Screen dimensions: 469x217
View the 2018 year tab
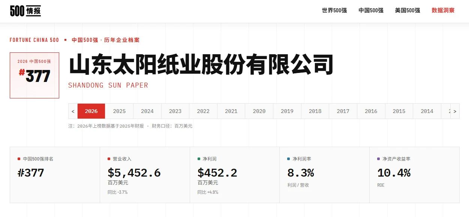315,111
